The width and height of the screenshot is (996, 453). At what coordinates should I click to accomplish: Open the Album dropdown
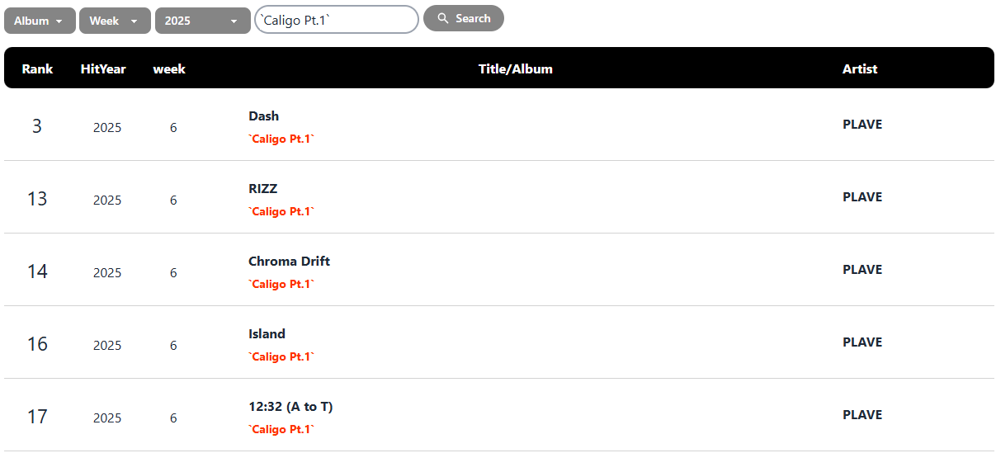tap(40, 21)
